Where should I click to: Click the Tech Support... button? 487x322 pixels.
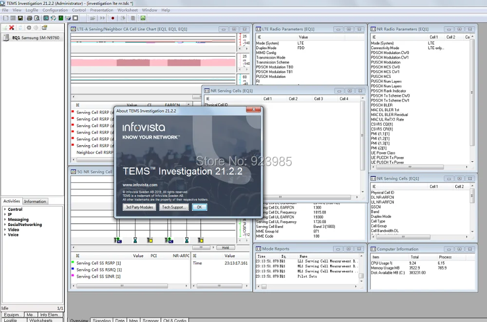[x=174, y=208]
